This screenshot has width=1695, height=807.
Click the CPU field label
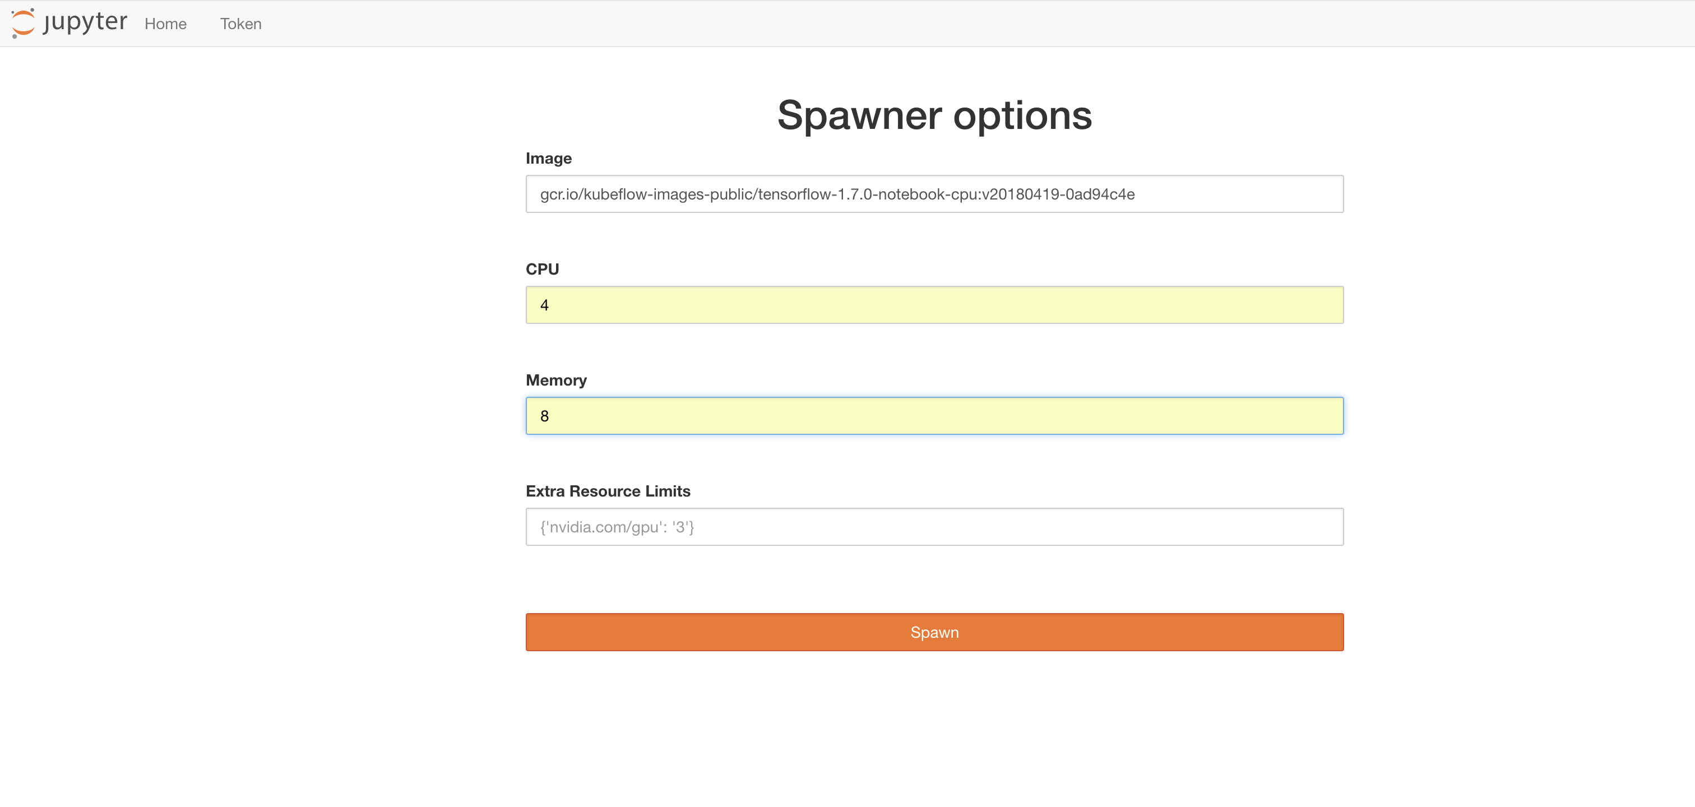(x=542, y=269)
